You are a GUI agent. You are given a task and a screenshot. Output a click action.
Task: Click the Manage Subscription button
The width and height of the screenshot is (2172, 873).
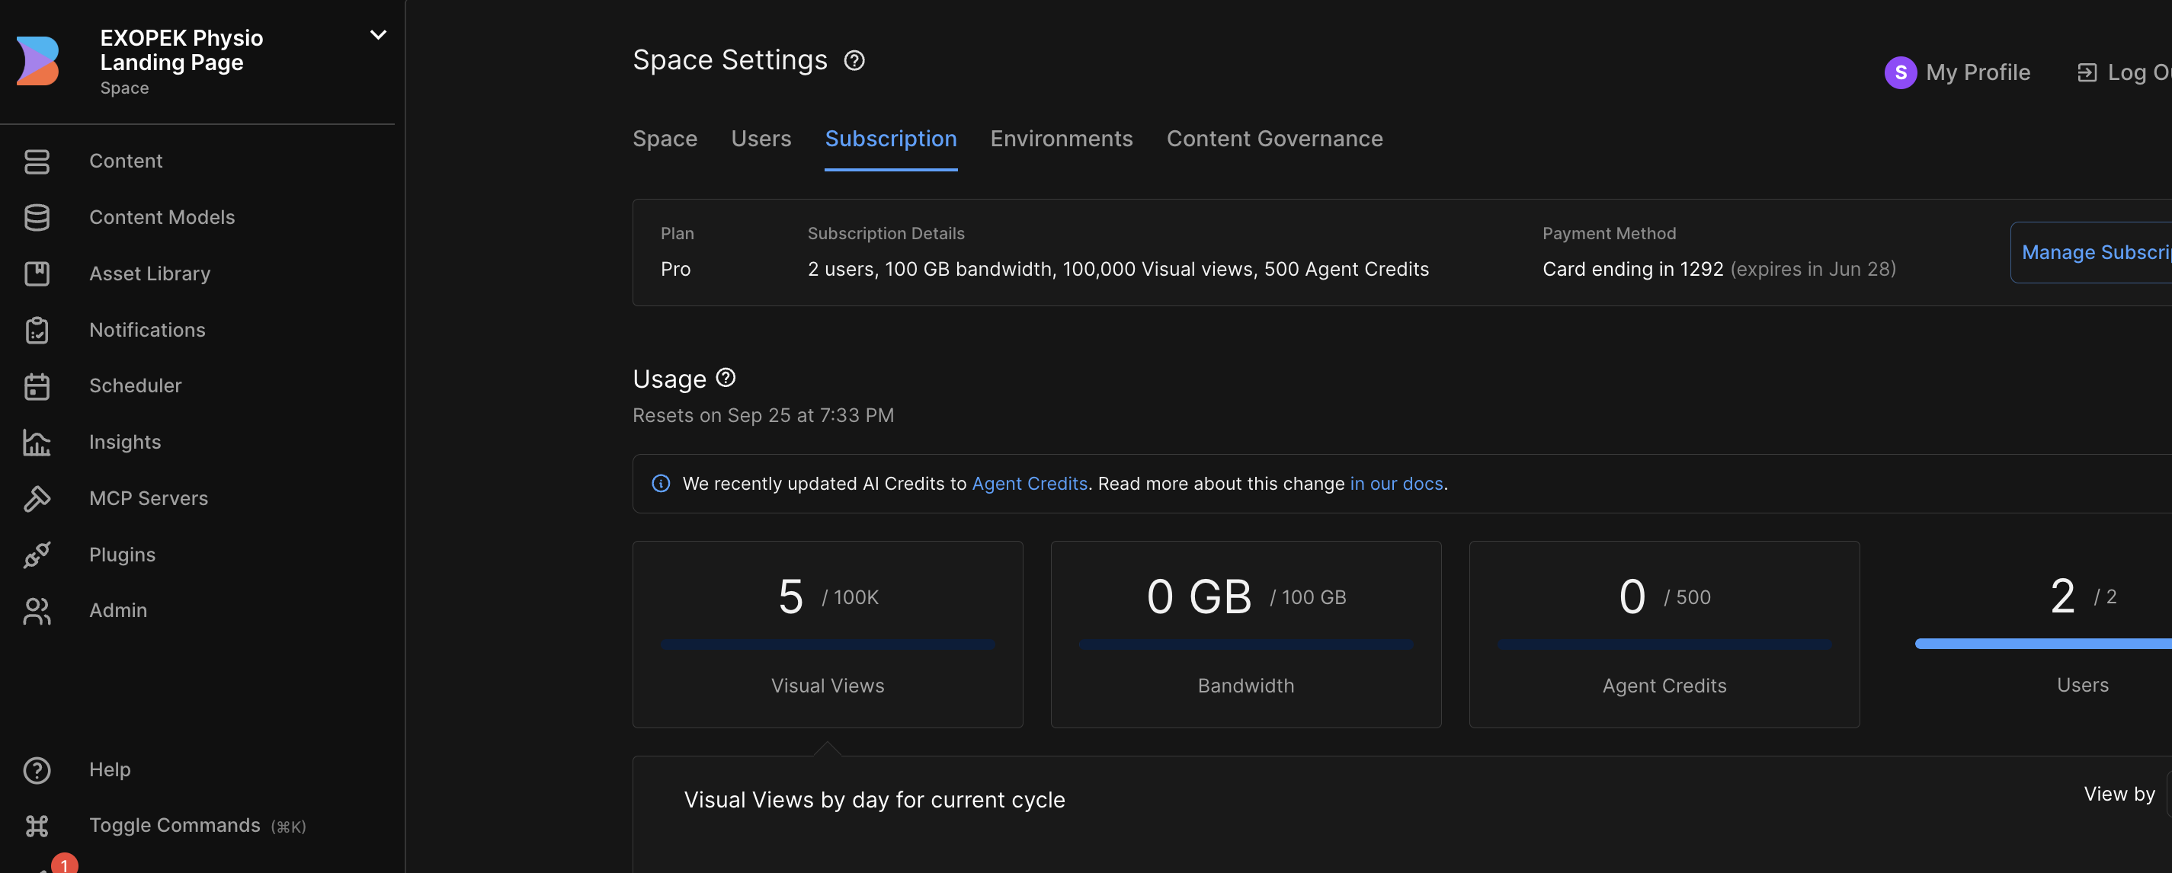(x=2094, y=252)
